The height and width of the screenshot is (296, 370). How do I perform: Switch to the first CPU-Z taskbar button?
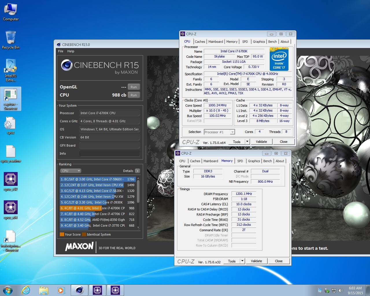[97, 290]
